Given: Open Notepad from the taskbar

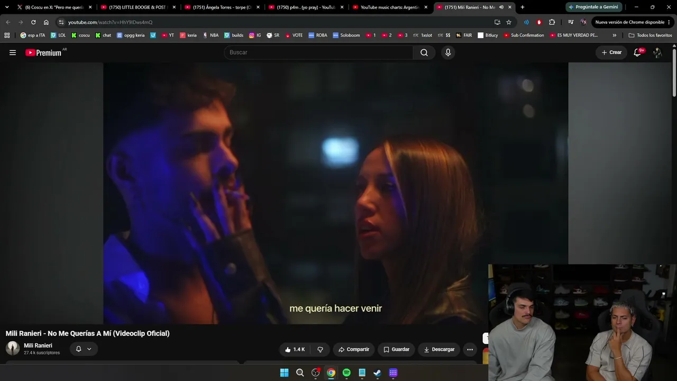Looking at the screenshot, I should (x=362, y=373).
